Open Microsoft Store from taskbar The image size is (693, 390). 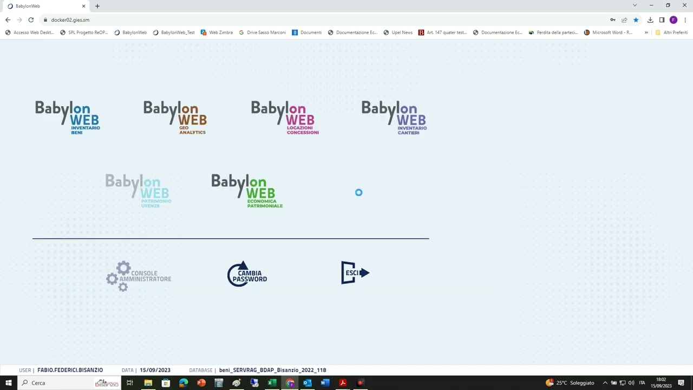[x=166, y=383]
